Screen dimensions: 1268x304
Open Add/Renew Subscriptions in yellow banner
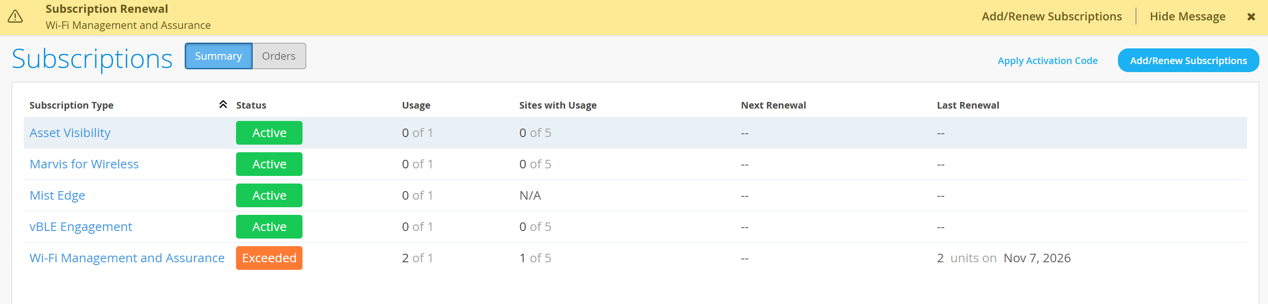[x=1051, y=16]
